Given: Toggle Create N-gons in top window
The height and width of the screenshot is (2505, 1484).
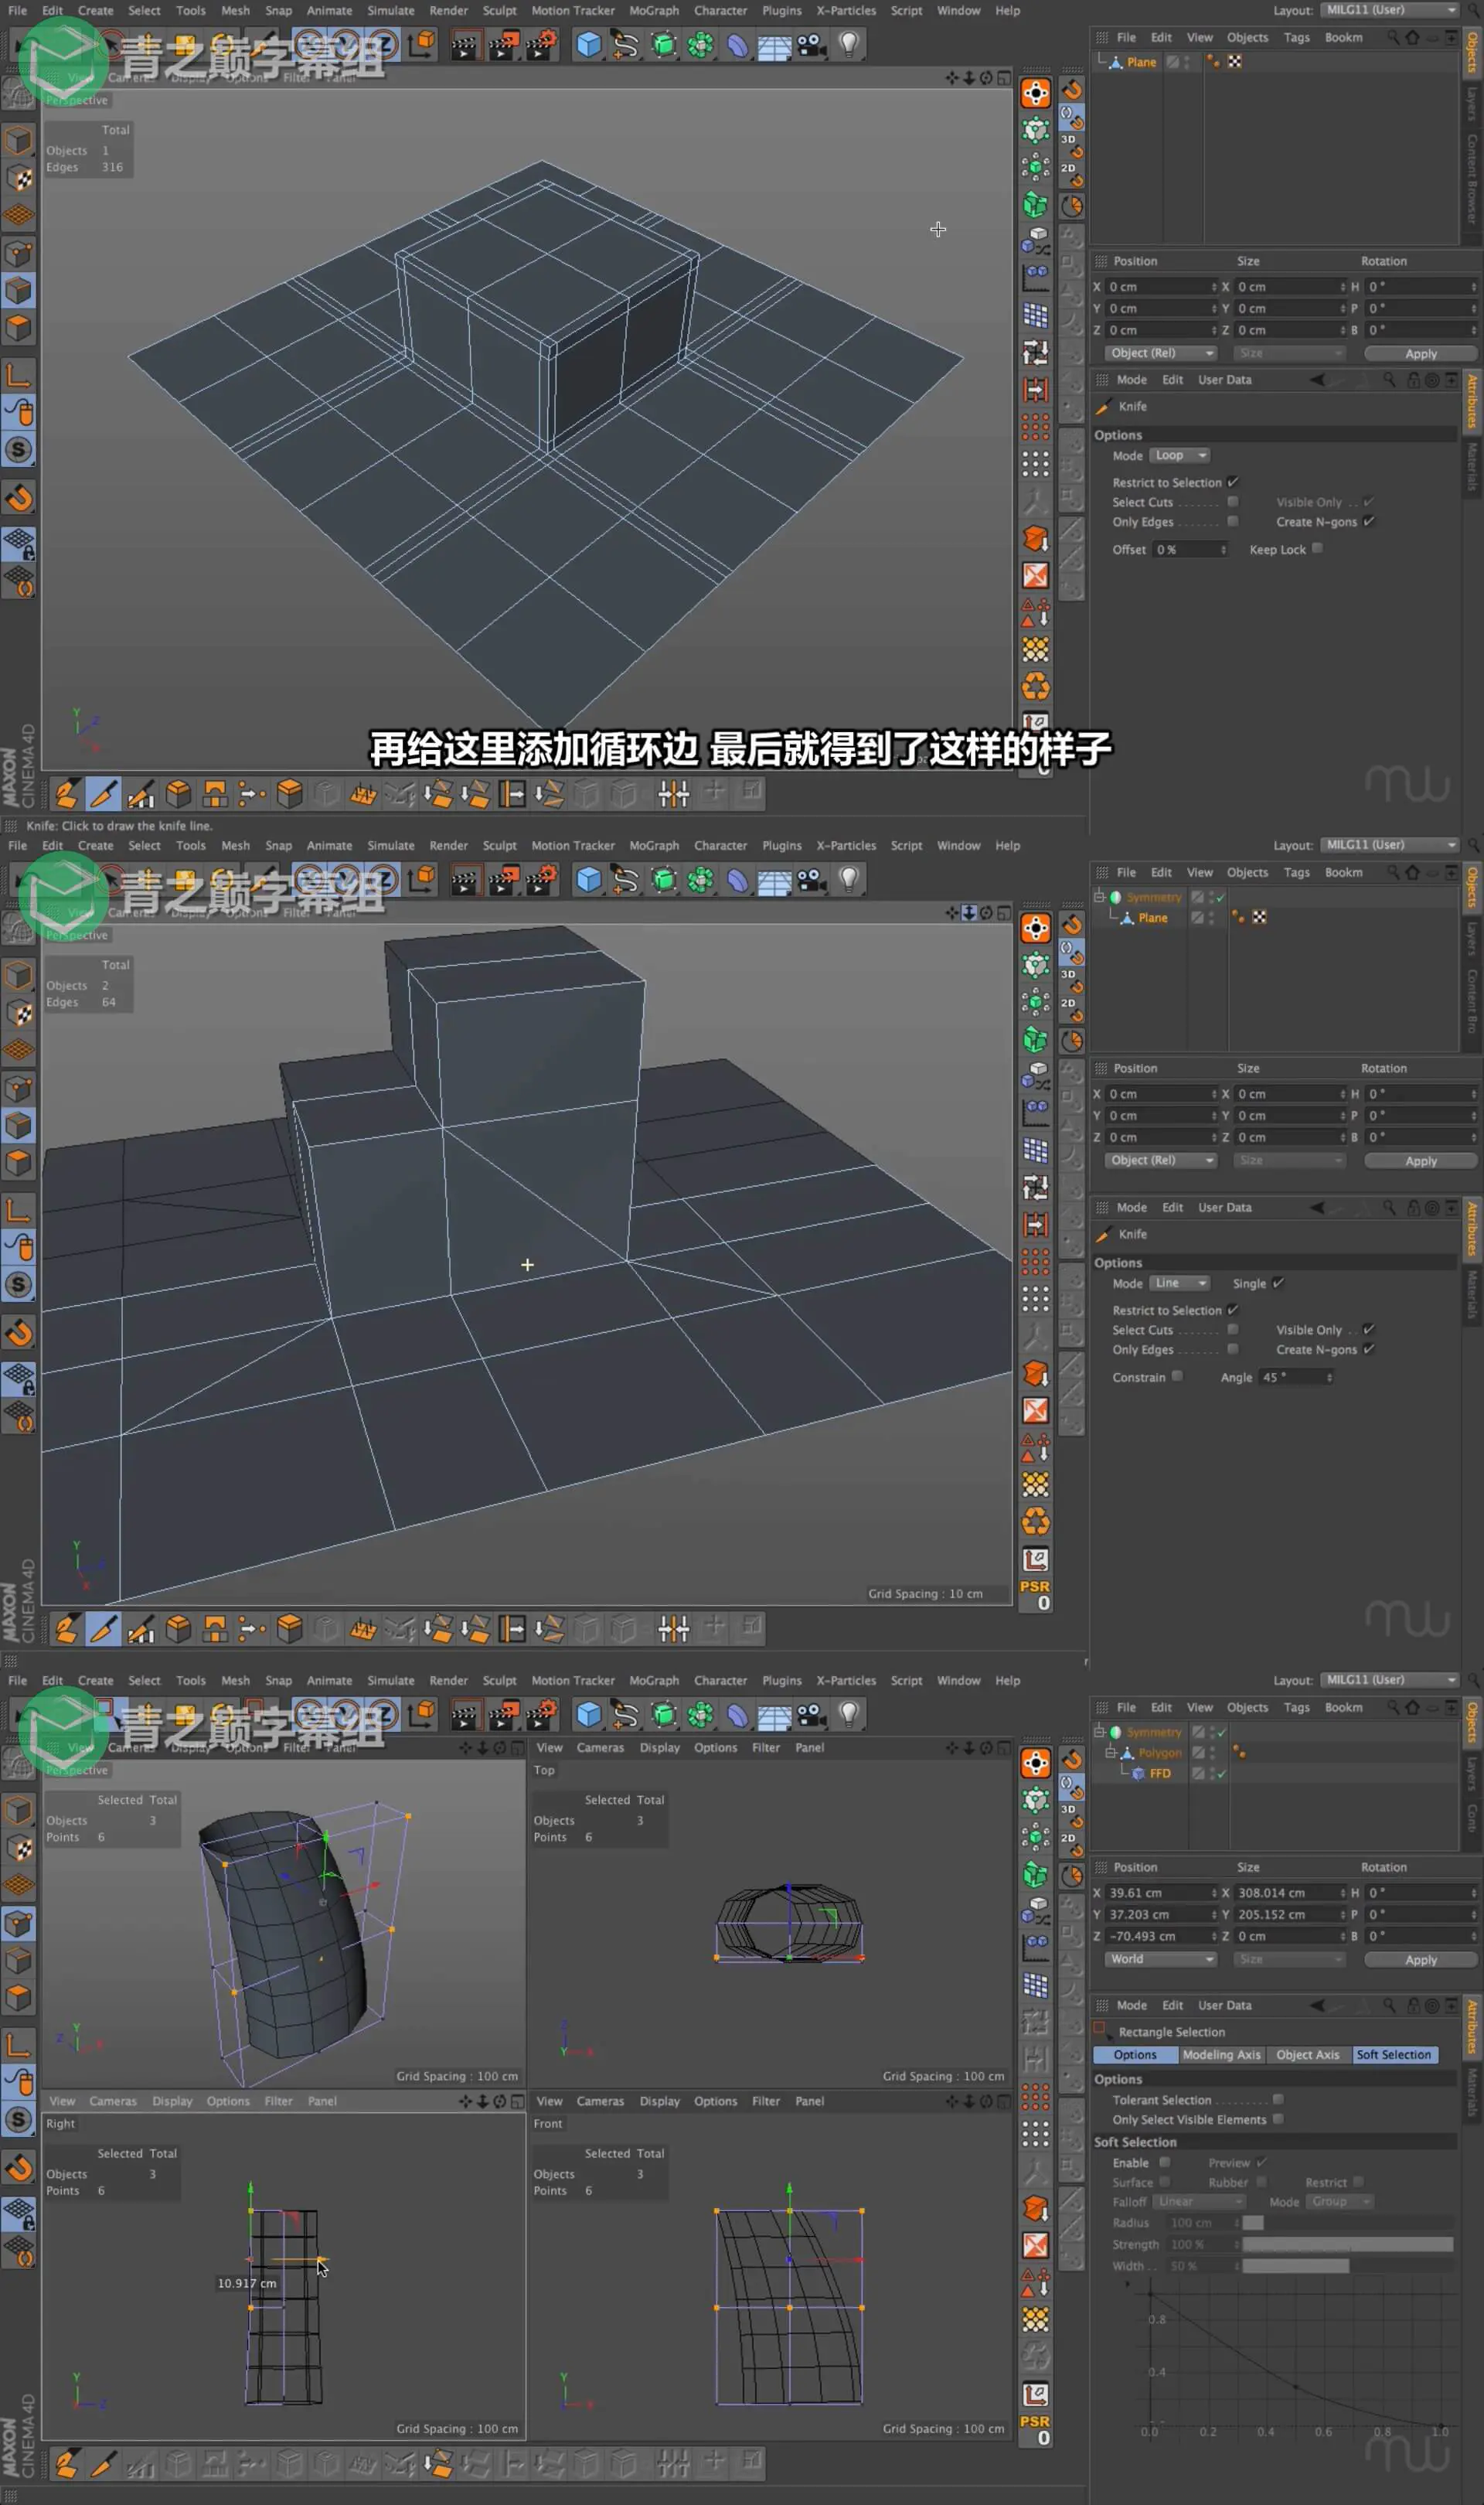Looking at the screenshot, I should click(x=1369, y=522).
